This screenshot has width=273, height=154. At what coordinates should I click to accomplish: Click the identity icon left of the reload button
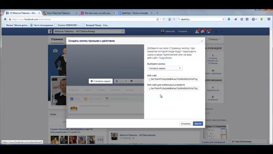coord(157,19)
